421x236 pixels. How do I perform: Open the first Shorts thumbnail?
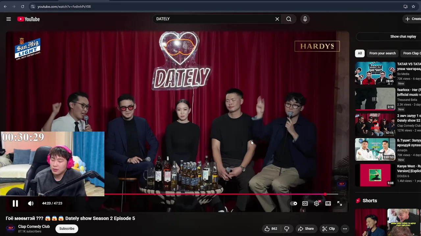(371, 222)
